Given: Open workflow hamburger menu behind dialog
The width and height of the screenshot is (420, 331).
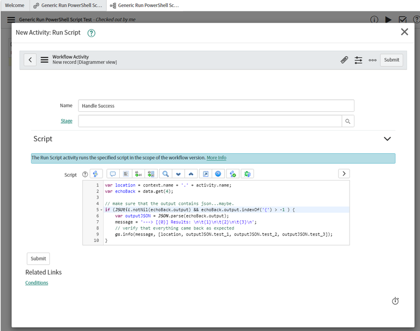Looking at the screenshot, I should [11, 19].
